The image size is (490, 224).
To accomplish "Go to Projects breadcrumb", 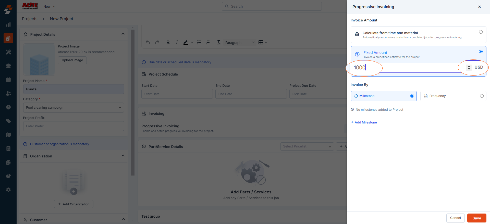I will [x=30, y=19].
